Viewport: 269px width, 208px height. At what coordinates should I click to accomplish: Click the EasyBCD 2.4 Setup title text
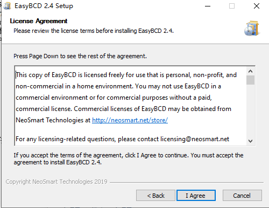point(44,6)
